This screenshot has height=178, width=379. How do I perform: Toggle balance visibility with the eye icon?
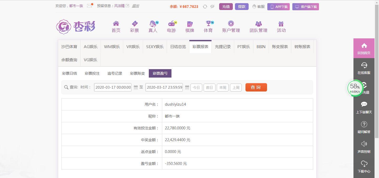(212, 7)
